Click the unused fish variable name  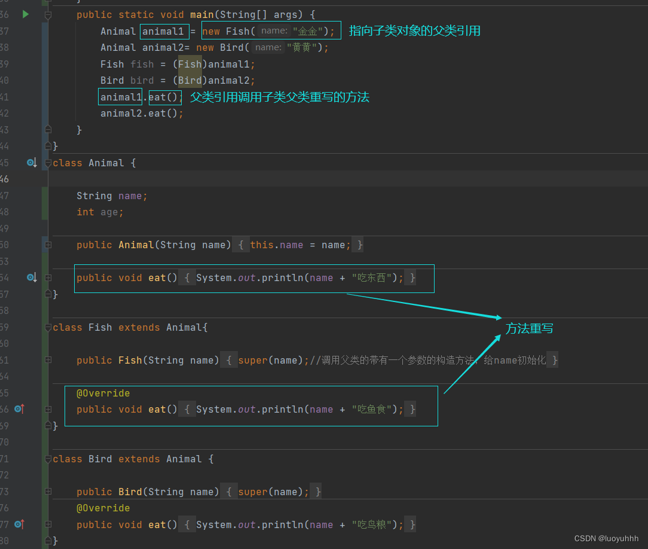[142, 64]
